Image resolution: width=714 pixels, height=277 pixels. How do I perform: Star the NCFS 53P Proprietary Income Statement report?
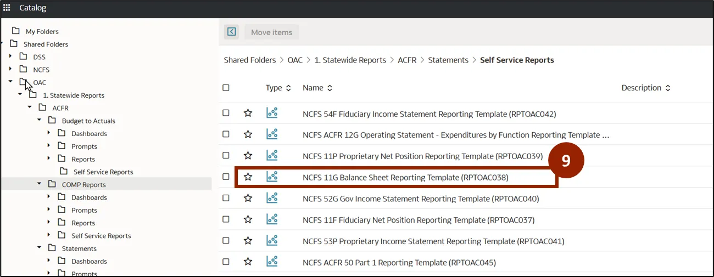pos(248,241)
